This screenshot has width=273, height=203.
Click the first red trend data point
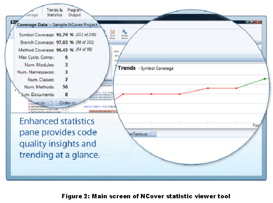tap(123, 94)
